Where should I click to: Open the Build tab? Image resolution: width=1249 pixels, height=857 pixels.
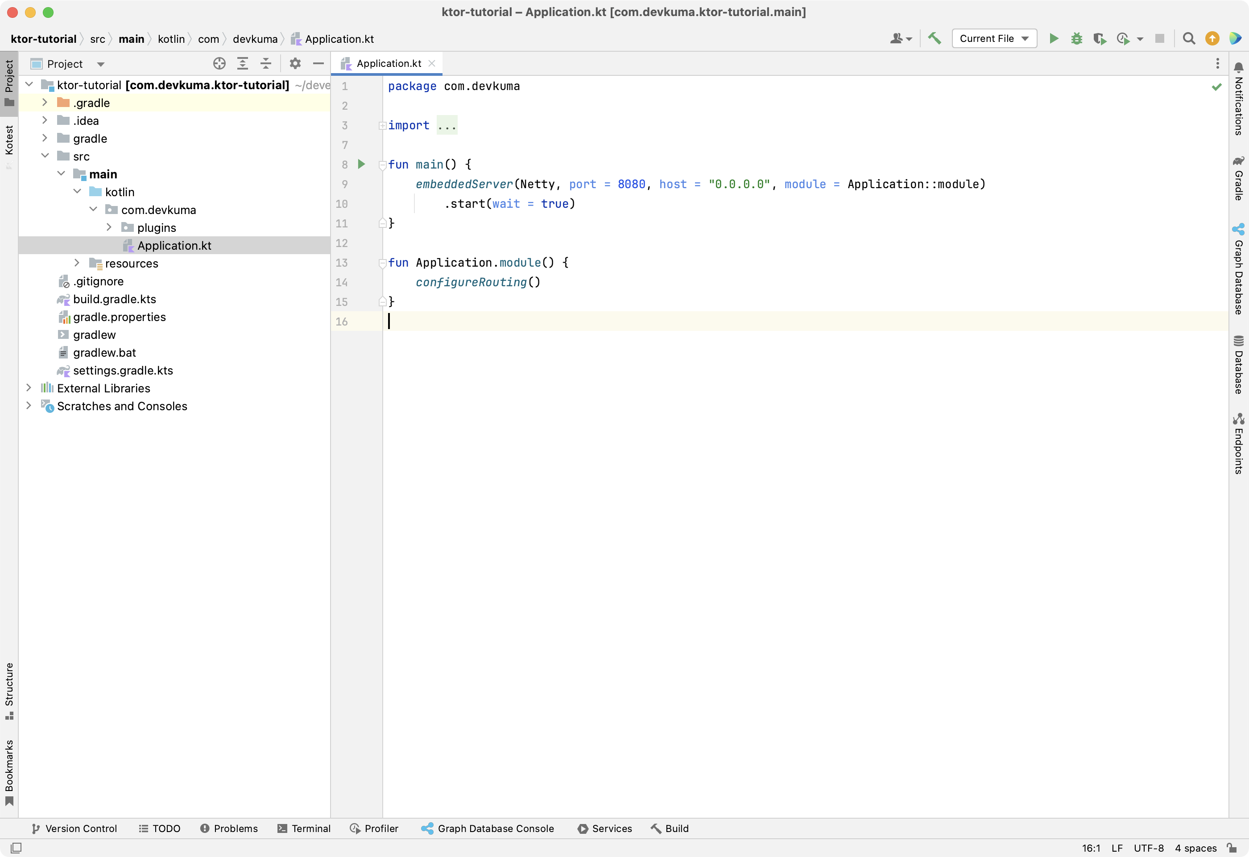point(670,828)
